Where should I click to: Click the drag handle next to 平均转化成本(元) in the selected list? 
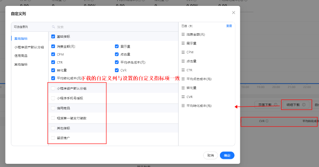point(183,106)
